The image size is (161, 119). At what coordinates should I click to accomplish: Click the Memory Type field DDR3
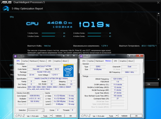[x=98, y=67]
